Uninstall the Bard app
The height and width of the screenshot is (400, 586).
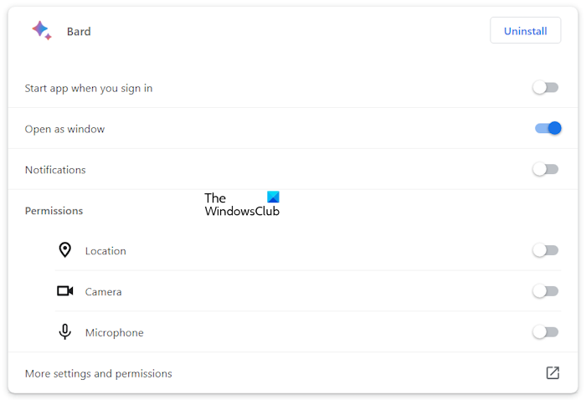pos(525,31)
